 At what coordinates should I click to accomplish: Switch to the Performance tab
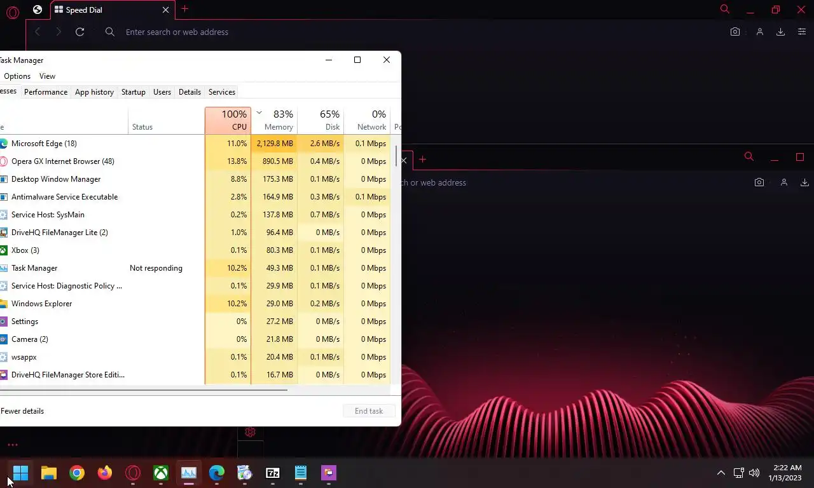(46, 92)
